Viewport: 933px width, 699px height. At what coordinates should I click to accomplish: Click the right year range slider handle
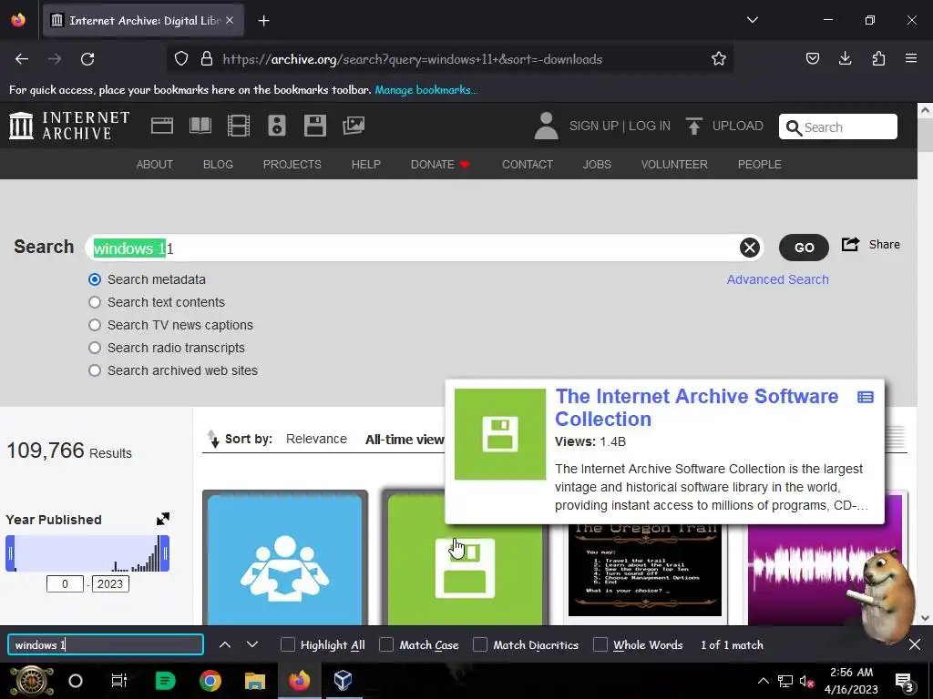pyautogui.click(x=165, y=553)
